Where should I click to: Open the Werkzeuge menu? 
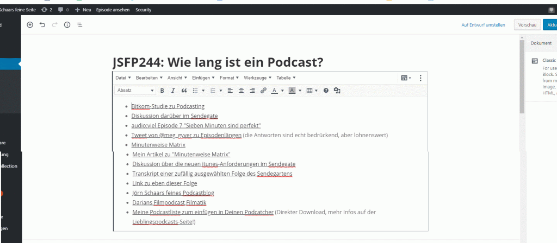pyautogui.click(x=257, y=78)
